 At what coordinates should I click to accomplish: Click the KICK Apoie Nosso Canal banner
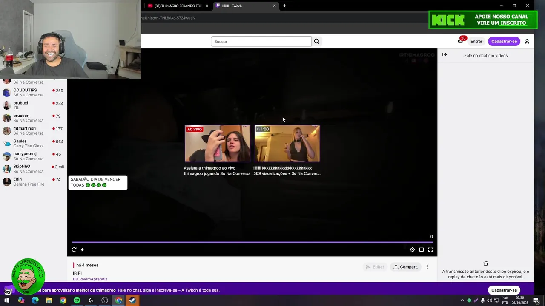[x=483, y=20]
